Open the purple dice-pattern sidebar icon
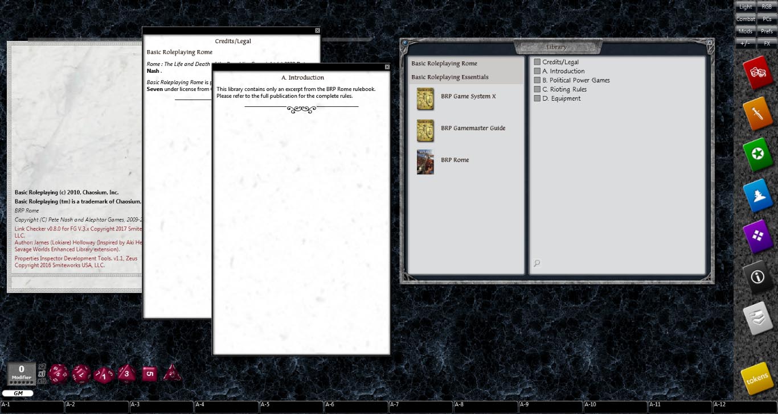Viewport: 778px width, 414px height. [x=757, y=236]
